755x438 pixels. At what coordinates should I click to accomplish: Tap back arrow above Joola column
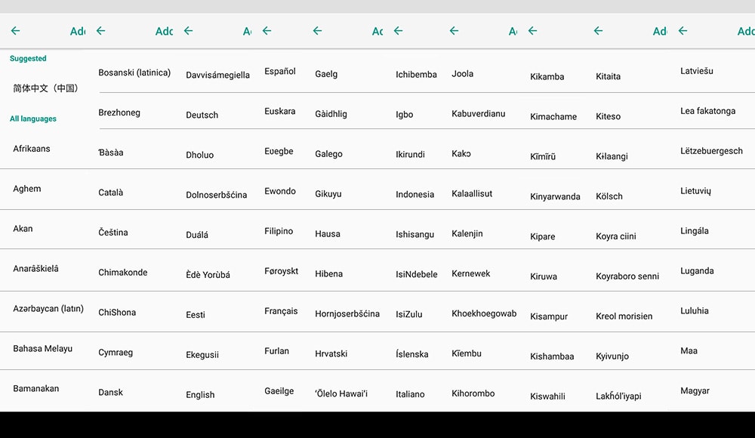454,31
